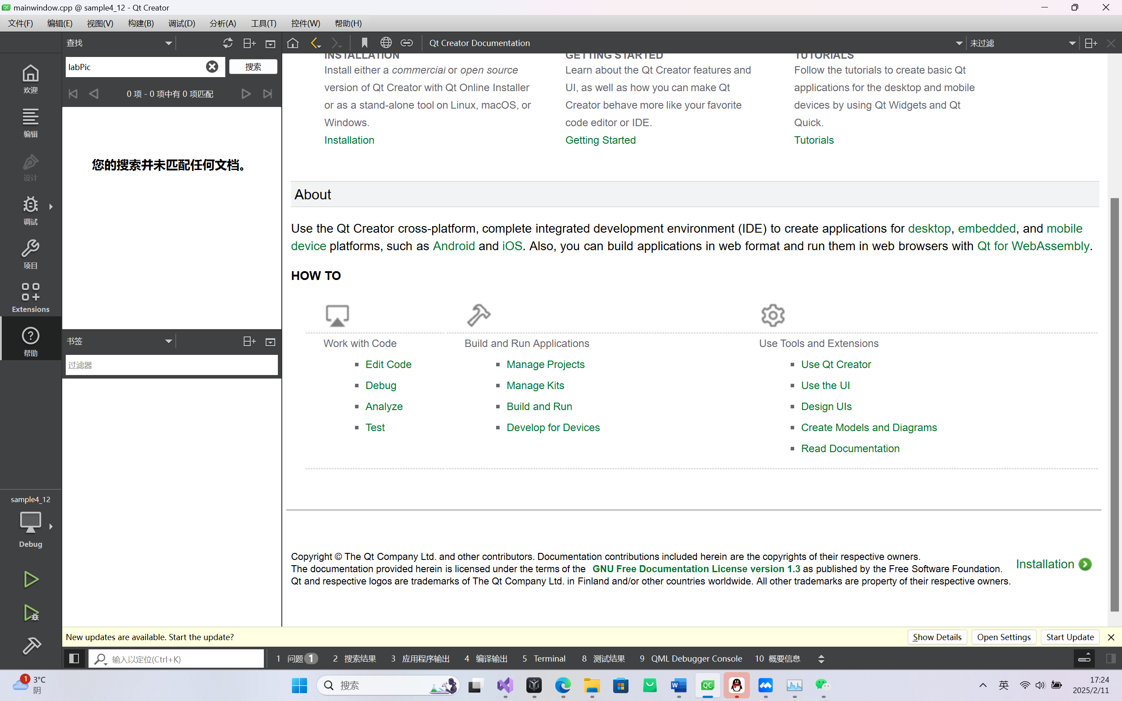Open Projects (项目) mode

click(x=31, y=254)
